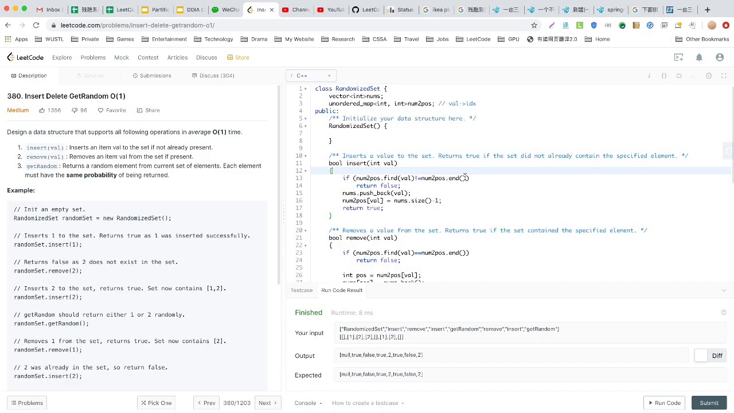Show help for Run Code Result
Image resolution: width=734 pixels, height=413 pixels.
(724, 313)
